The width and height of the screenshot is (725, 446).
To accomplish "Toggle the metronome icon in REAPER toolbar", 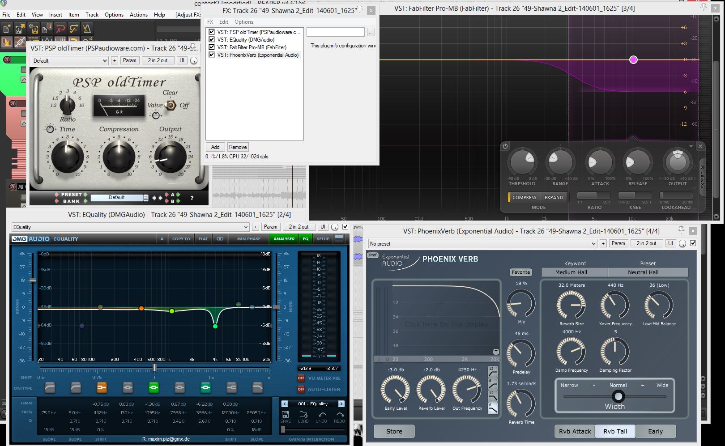I will pyautogui.click(x=87, y=29).
